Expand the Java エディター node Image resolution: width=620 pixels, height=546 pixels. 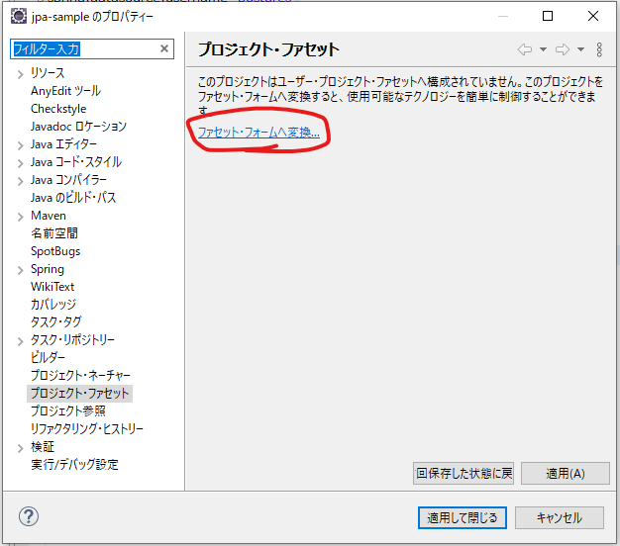point(20,145)
